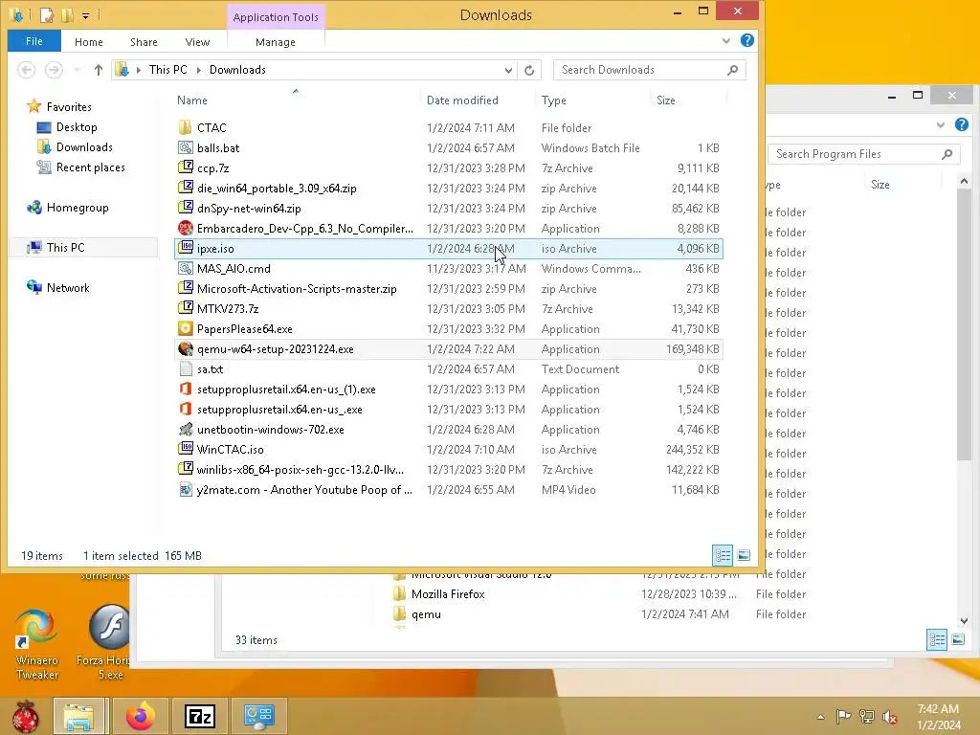Image resolution: width=980 pixels, height=735 pixels.
Task: Open 7-Zip from the taskbar
Action: point(199,716)
